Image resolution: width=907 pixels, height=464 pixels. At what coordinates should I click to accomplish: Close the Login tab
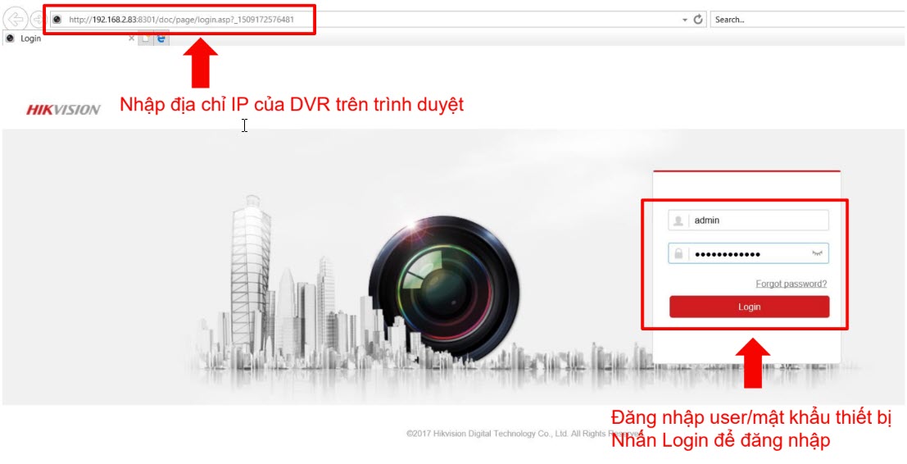tap(131, 39)
